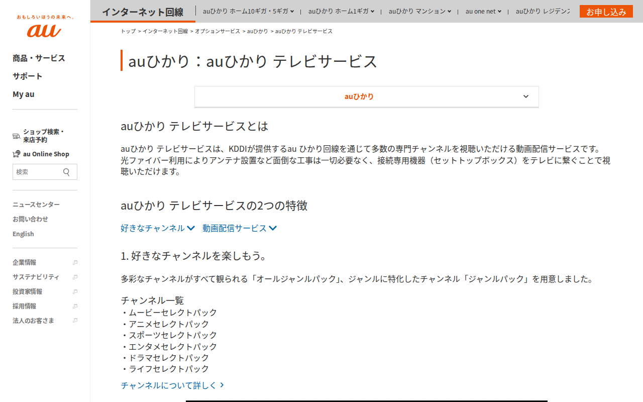
Task: Open au Online Shop link
Action: [46, 154]
